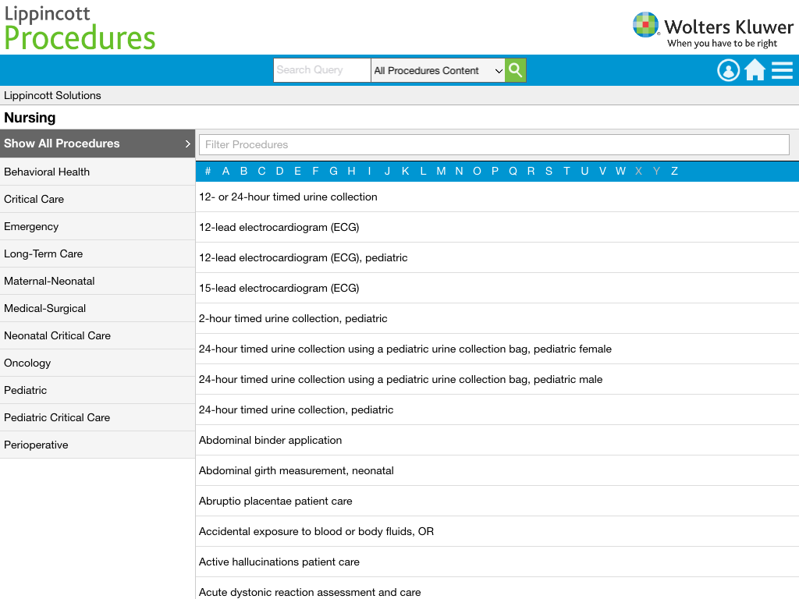Jump to letter K in index
799x599 pixels.
(405, 171)
